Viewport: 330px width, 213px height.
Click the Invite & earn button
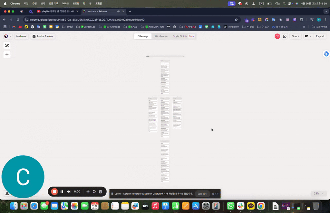click(43, 36)
